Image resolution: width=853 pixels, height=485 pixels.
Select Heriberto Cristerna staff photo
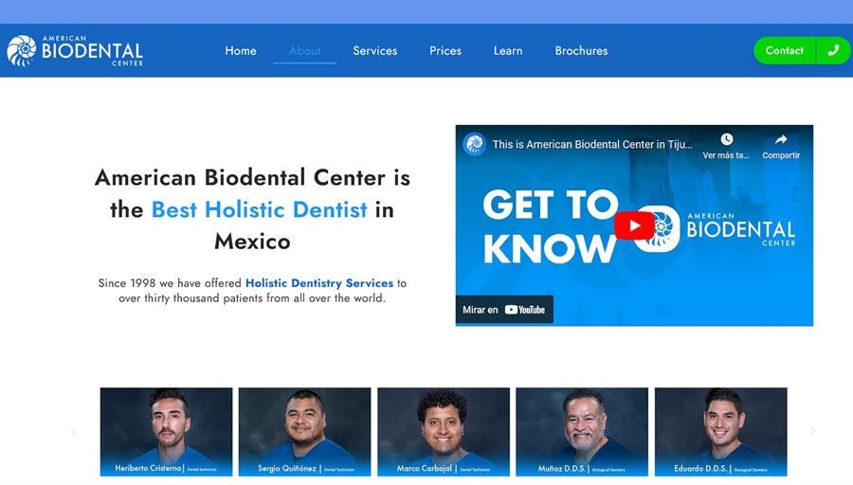[x=166, y=431]
